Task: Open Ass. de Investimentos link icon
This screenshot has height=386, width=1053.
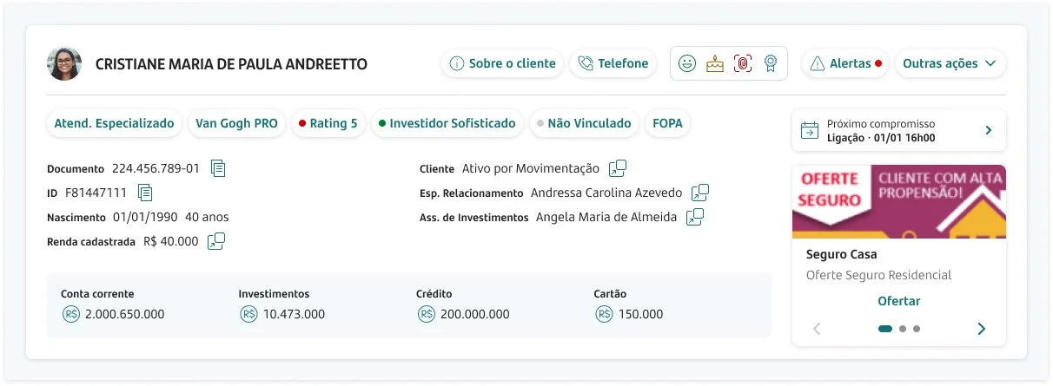Action: 695,217
